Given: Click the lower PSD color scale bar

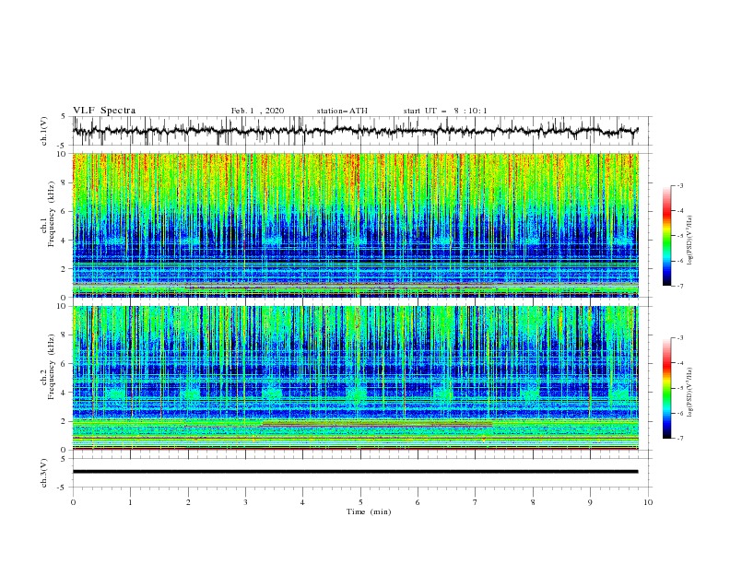Looking at the screenshot, I should pos(666,388).
